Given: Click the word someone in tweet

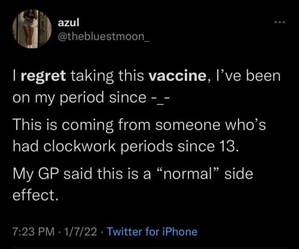Looking at the screenshot, I should click(x=188, y=125).
